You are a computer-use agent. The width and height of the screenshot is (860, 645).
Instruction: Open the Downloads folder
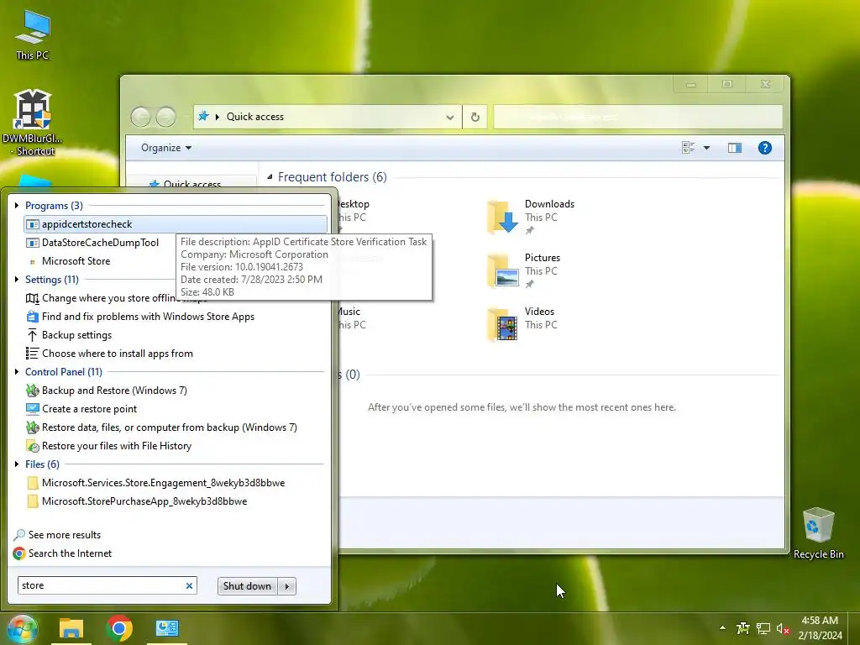(x=530, y=218)
